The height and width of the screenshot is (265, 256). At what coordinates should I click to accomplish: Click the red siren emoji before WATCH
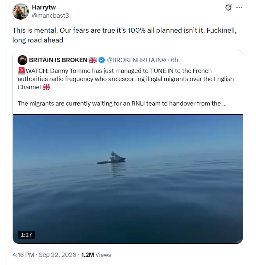pos(22,71)
